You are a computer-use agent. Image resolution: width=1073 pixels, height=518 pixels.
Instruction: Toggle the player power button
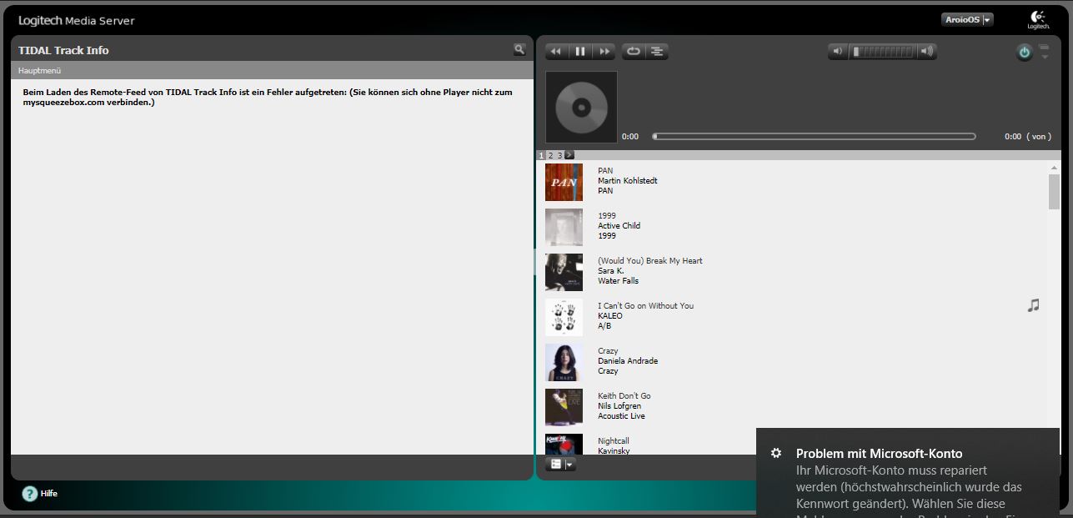pos(1025,53)
